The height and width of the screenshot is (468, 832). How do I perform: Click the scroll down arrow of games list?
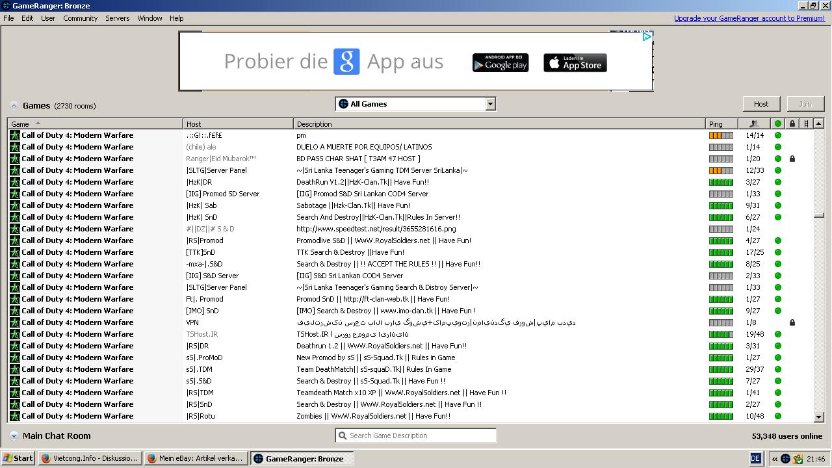[819, 417]
